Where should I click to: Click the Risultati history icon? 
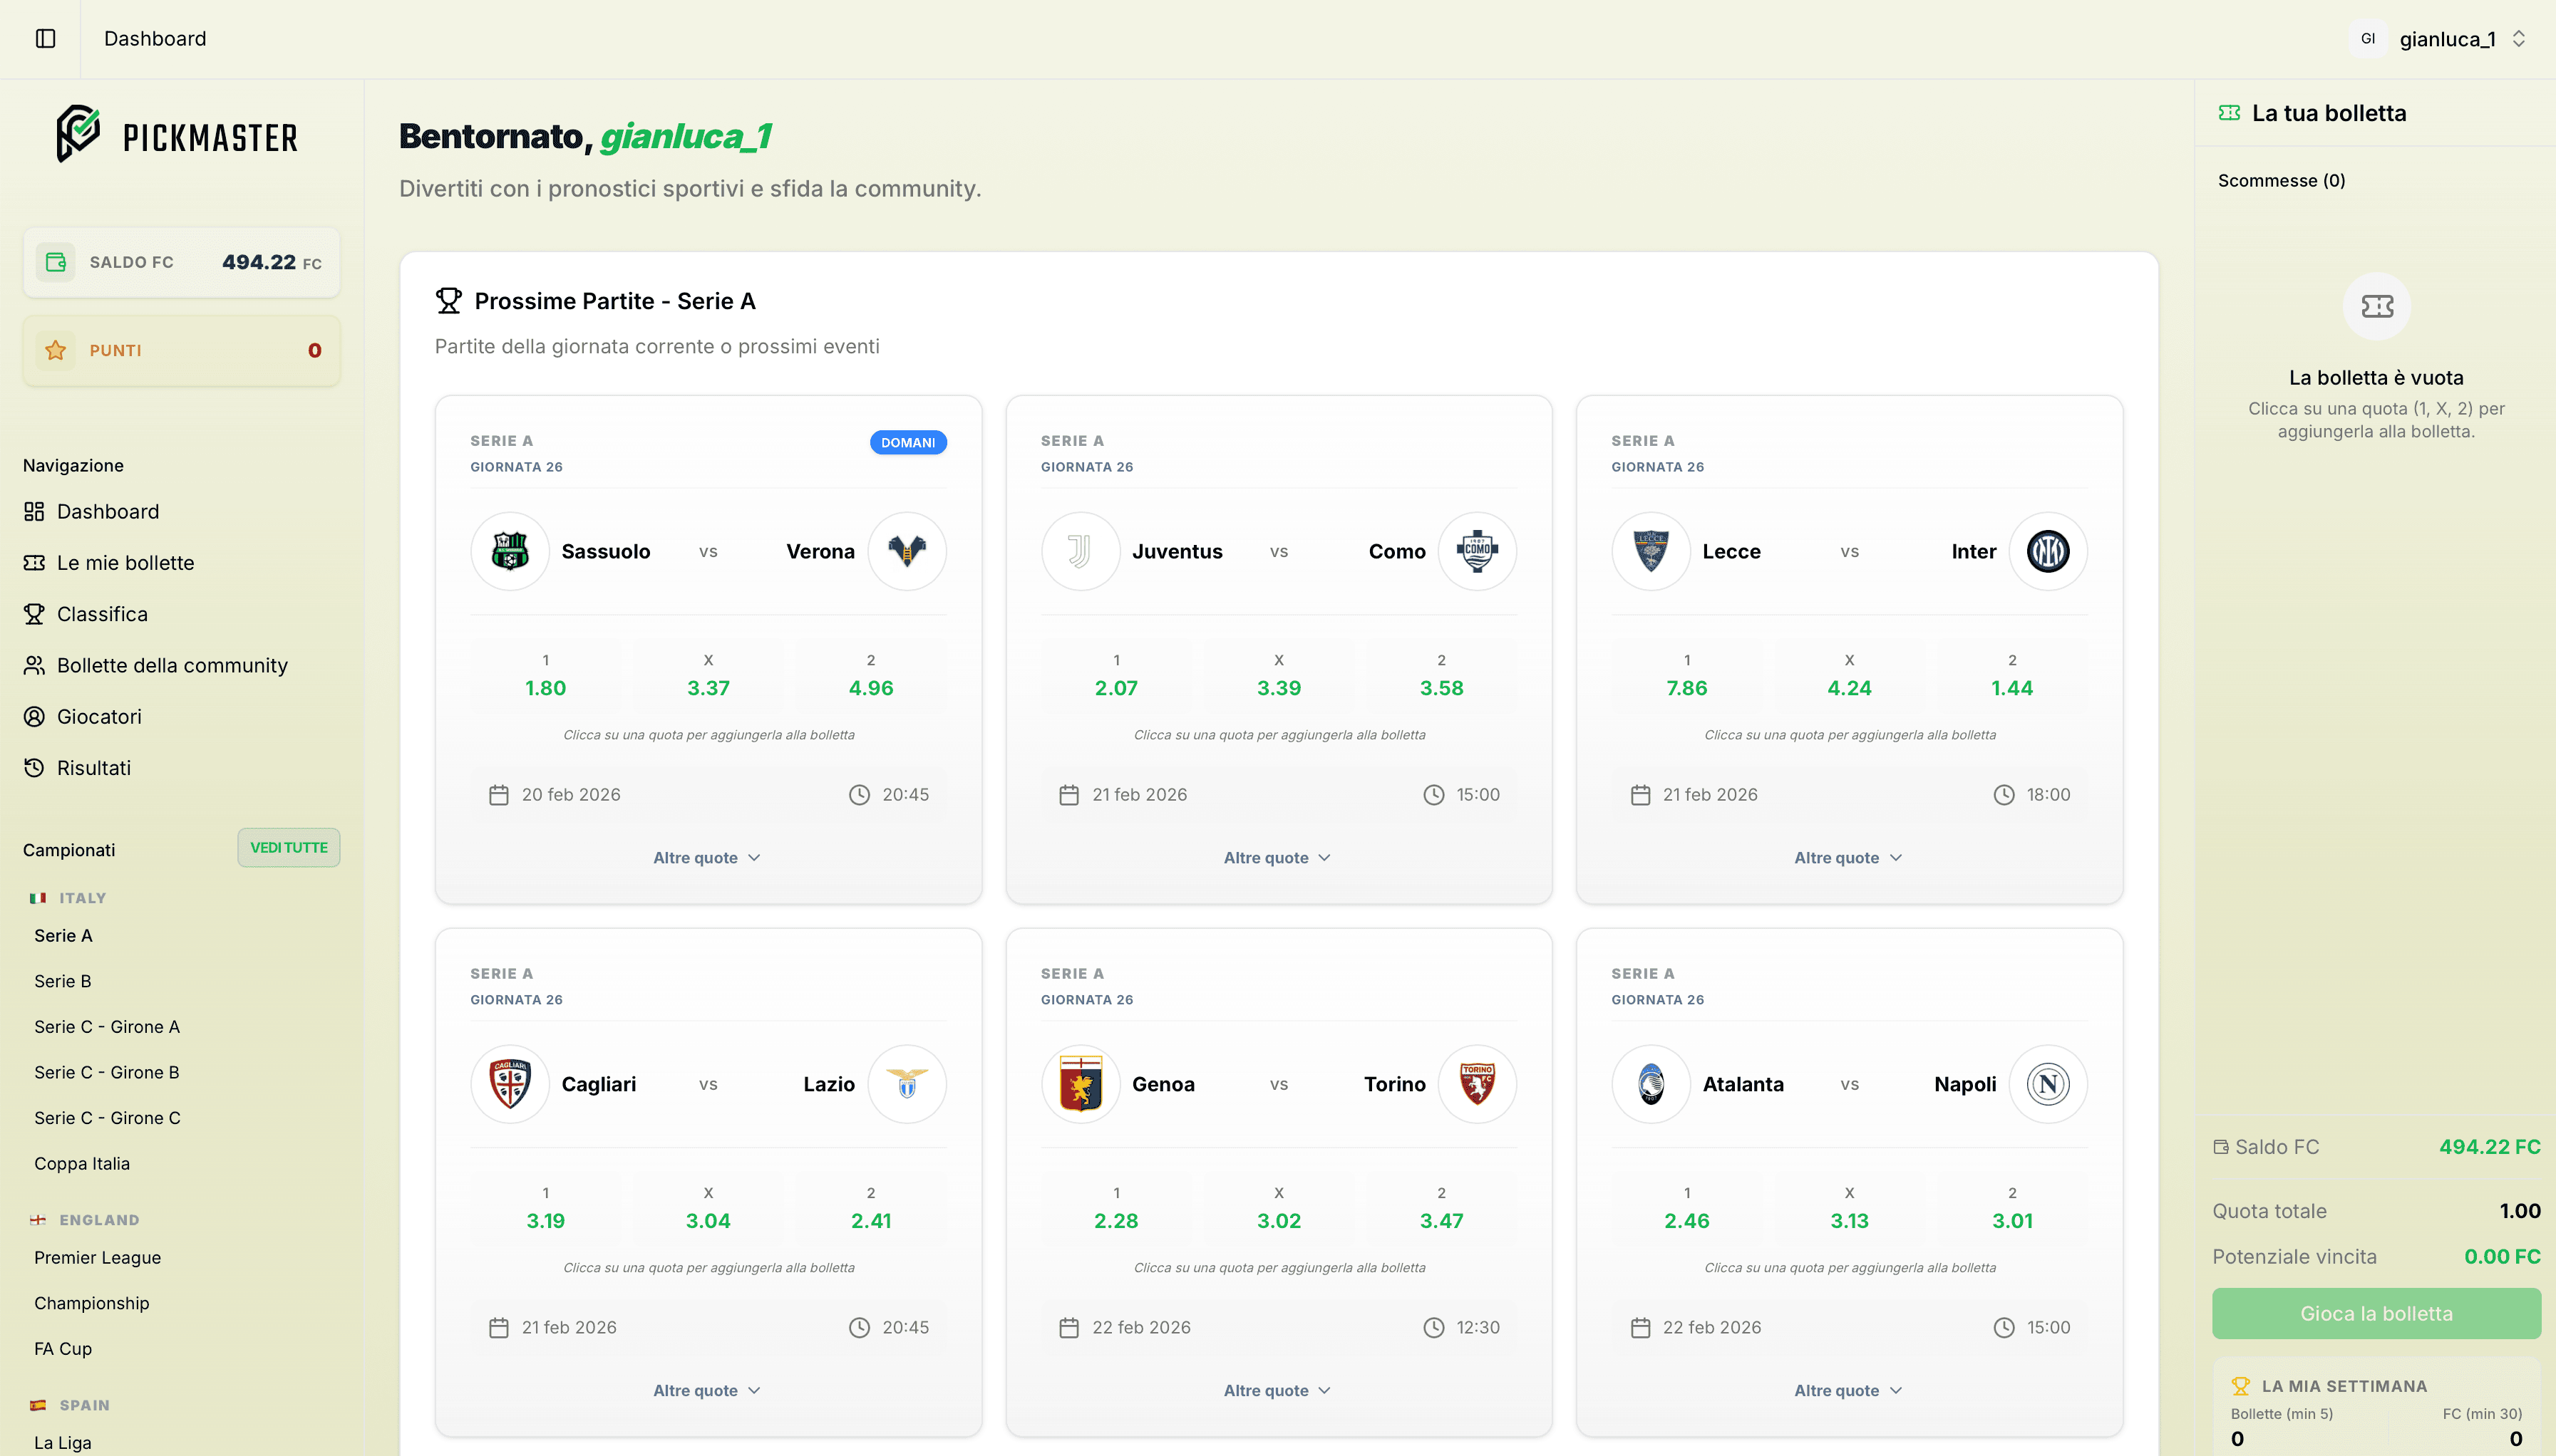(x=34, y=767)
